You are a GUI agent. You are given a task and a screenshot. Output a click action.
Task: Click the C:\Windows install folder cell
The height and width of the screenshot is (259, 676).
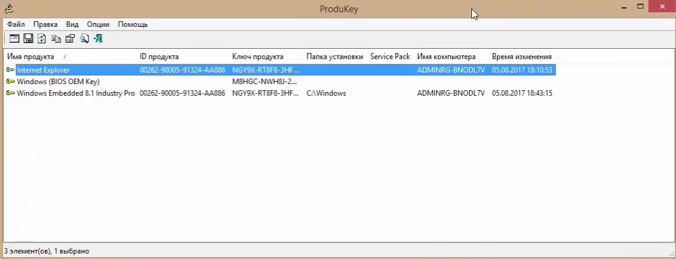pos(326,93)
